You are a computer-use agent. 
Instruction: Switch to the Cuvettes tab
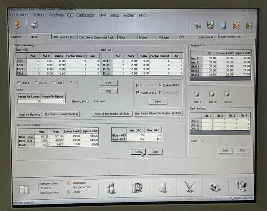(19, 37)
